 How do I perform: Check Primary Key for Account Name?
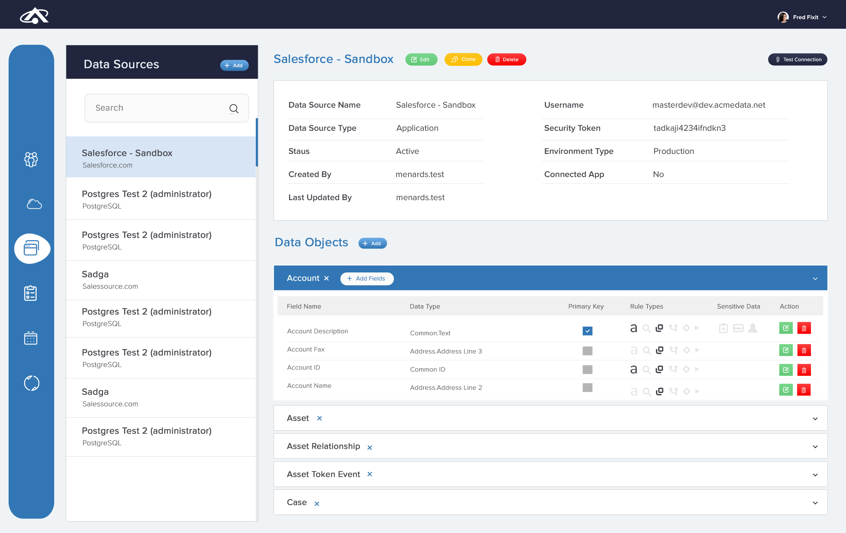588,387
